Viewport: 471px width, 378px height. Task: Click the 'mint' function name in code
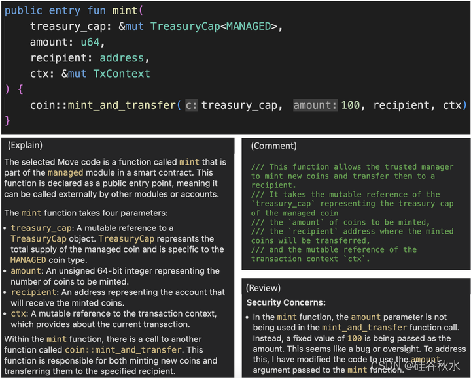tap(125, 11)
